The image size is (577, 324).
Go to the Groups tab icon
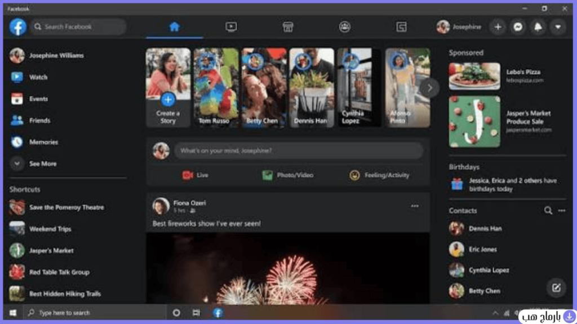[x=344, y=27]
